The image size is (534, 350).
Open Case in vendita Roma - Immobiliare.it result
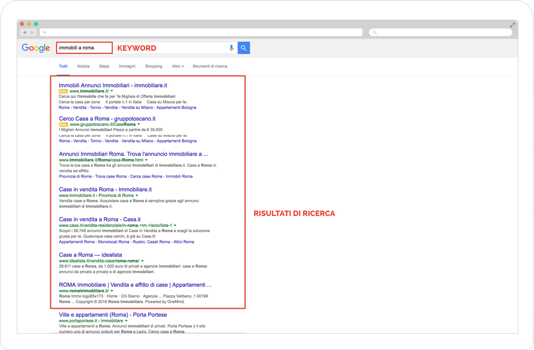[x=105, y=190]
